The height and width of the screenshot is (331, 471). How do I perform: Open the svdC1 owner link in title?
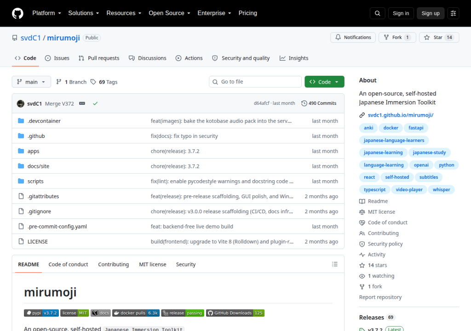[31, 38]
